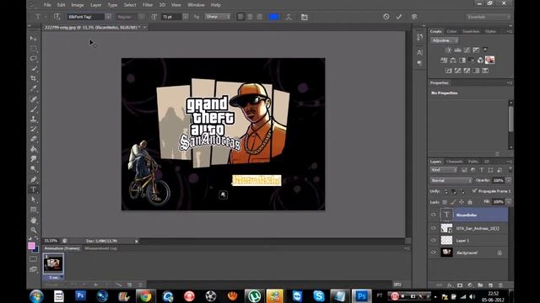Image resolution: width=540 pixels, height=303 pixels.
Task: Open the Fill slider dropdown
Action: tap(508, 202)
